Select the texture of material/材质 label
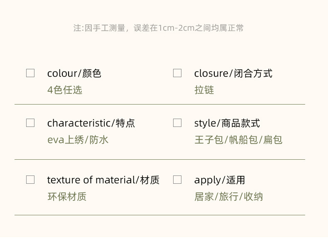The image size is (328, 241). 103,180
